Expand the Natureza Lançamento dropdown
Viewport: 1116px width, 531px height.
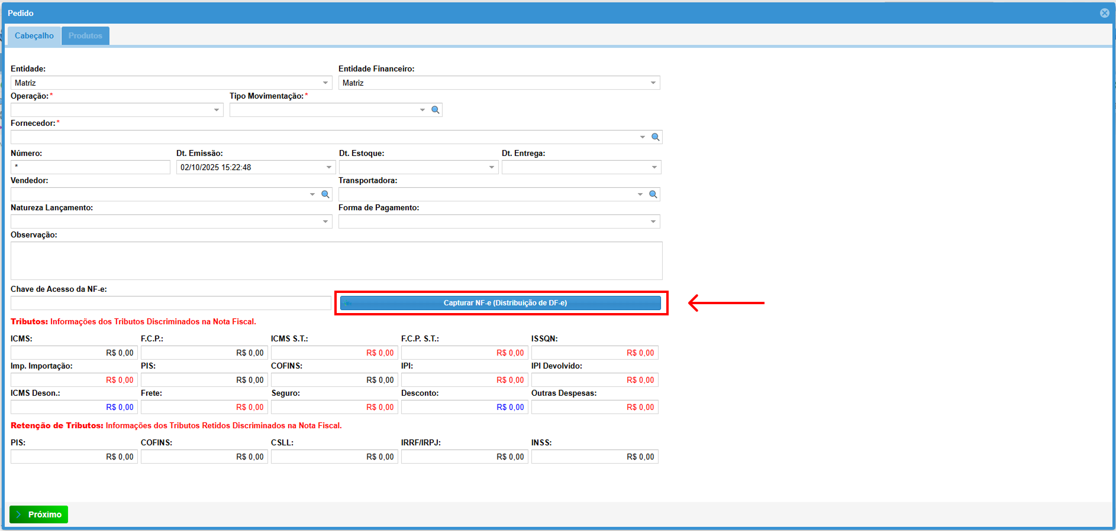point(325,221)
